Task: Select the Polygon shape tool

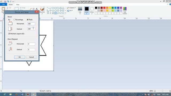Action: coord(61,8)
